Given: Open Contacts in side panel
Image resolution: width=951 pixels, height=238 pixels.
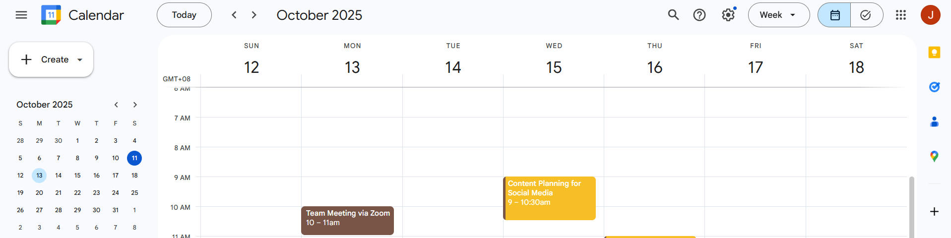Looking at the screenshot, I should tap(934, 122).
